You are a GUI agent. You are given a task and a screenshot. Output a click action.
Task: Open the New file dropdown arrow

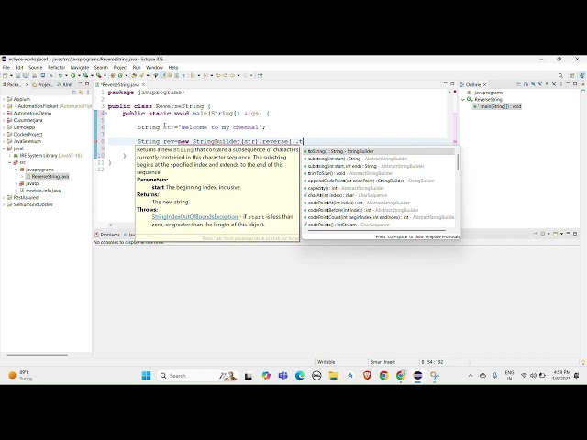coord(11,75)
